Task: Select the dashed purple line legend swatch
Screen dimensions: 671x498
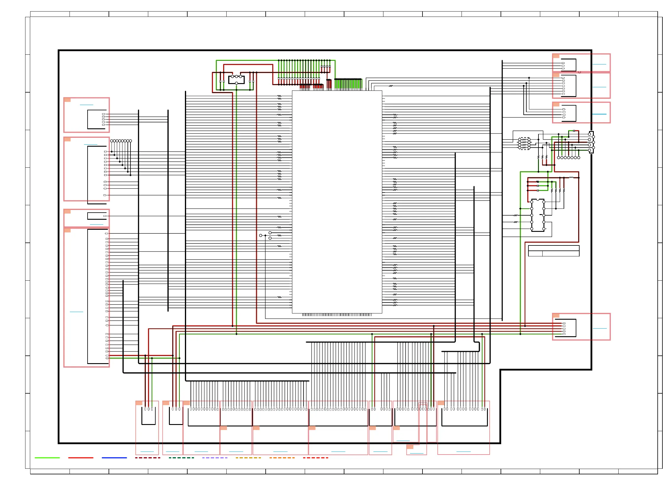Action: pyautogui.click(x=215, y=457)
